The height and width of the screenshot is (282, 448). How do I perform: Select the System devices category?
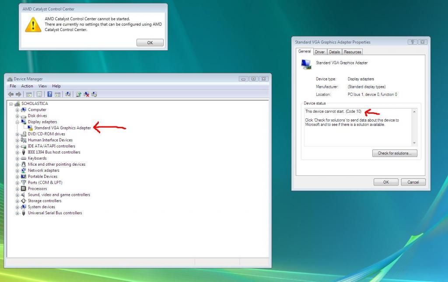(x=42, y=207)
